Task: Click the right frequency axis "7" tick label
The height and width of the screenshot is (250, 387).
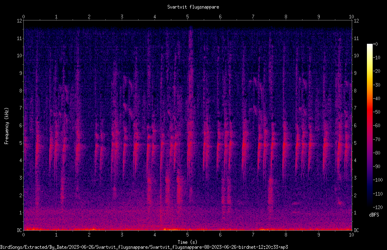Action: pos(355,108)
